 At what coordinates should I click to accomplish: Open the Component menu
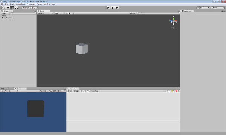31,4
